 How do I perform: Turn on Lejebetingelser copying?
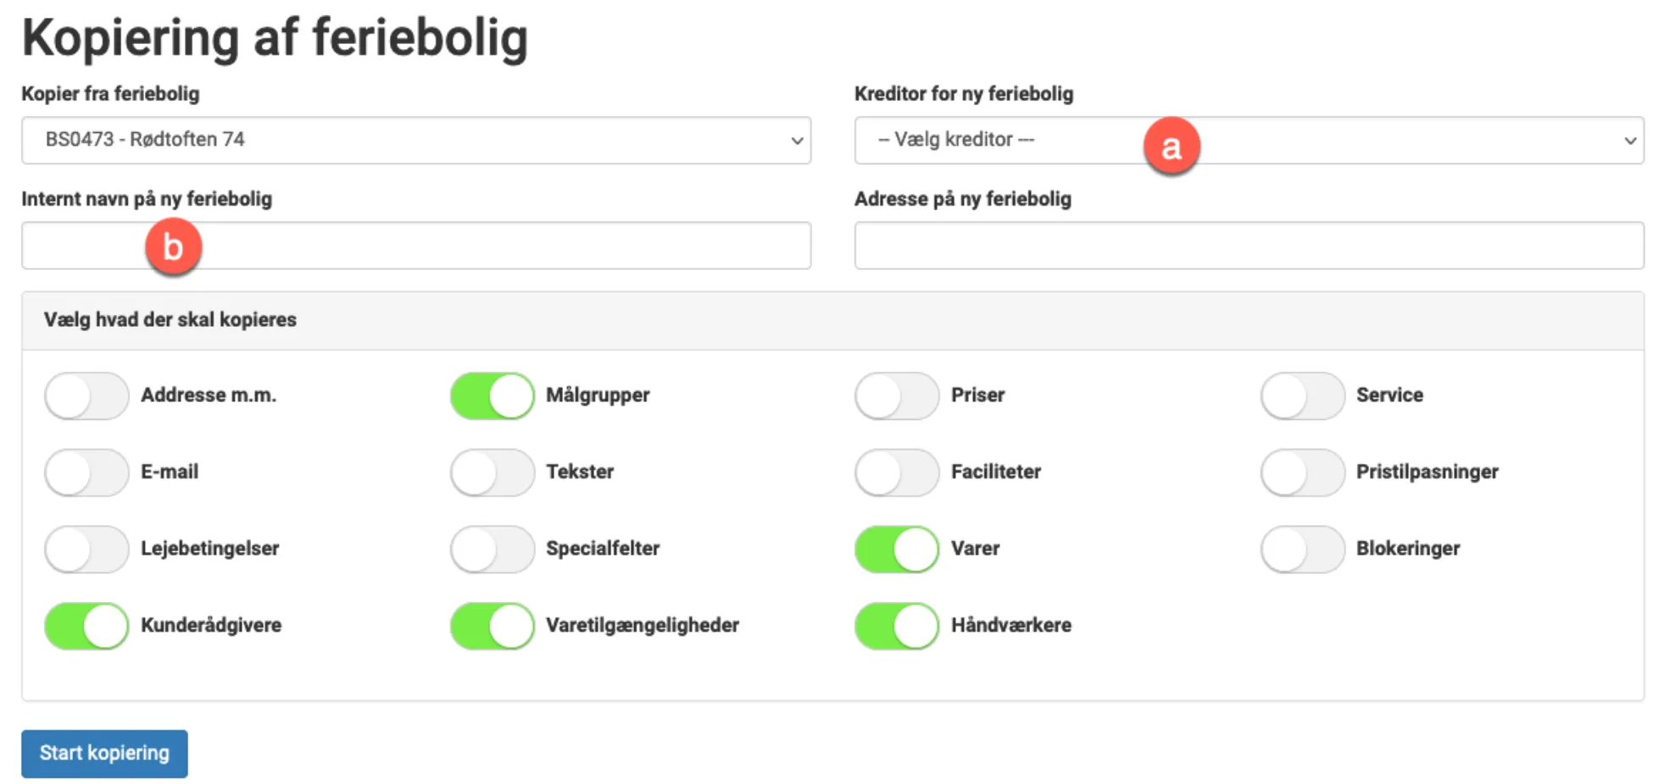(86, 549)
